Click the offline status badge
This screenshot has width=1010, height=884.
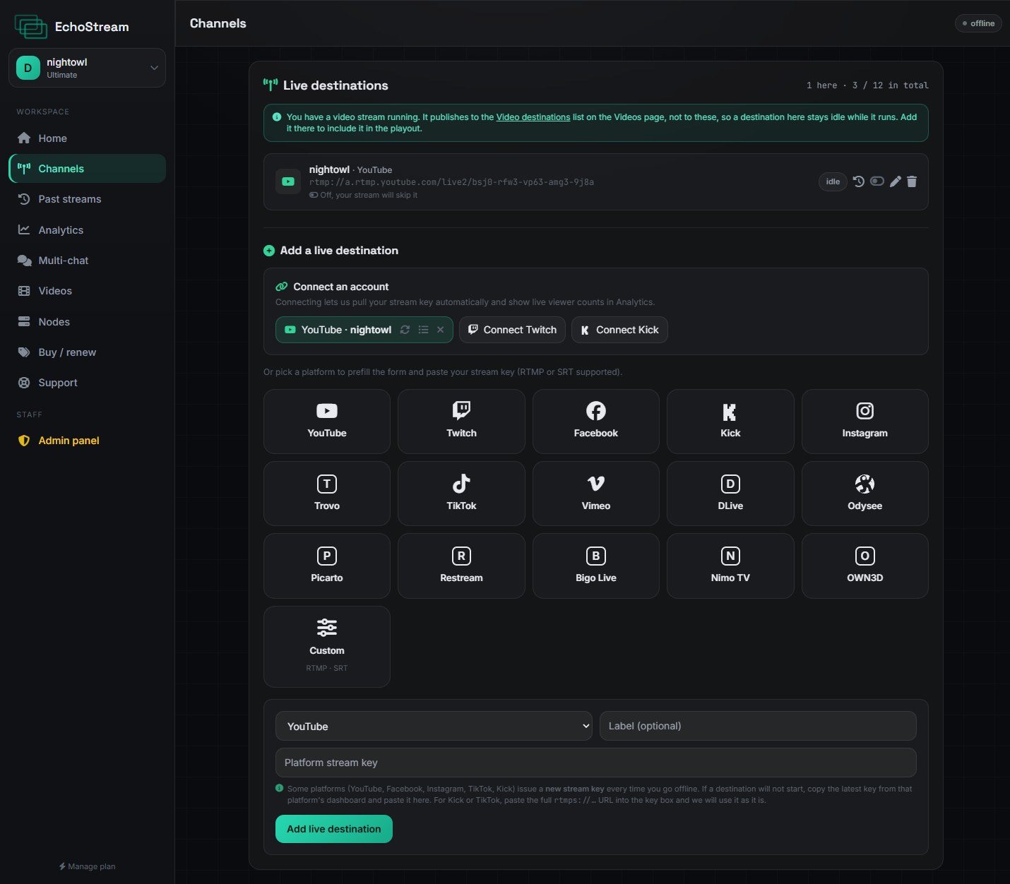coord(978,23)
